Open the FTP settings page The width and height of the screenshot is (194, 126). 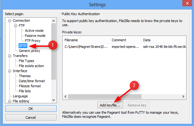22,26
